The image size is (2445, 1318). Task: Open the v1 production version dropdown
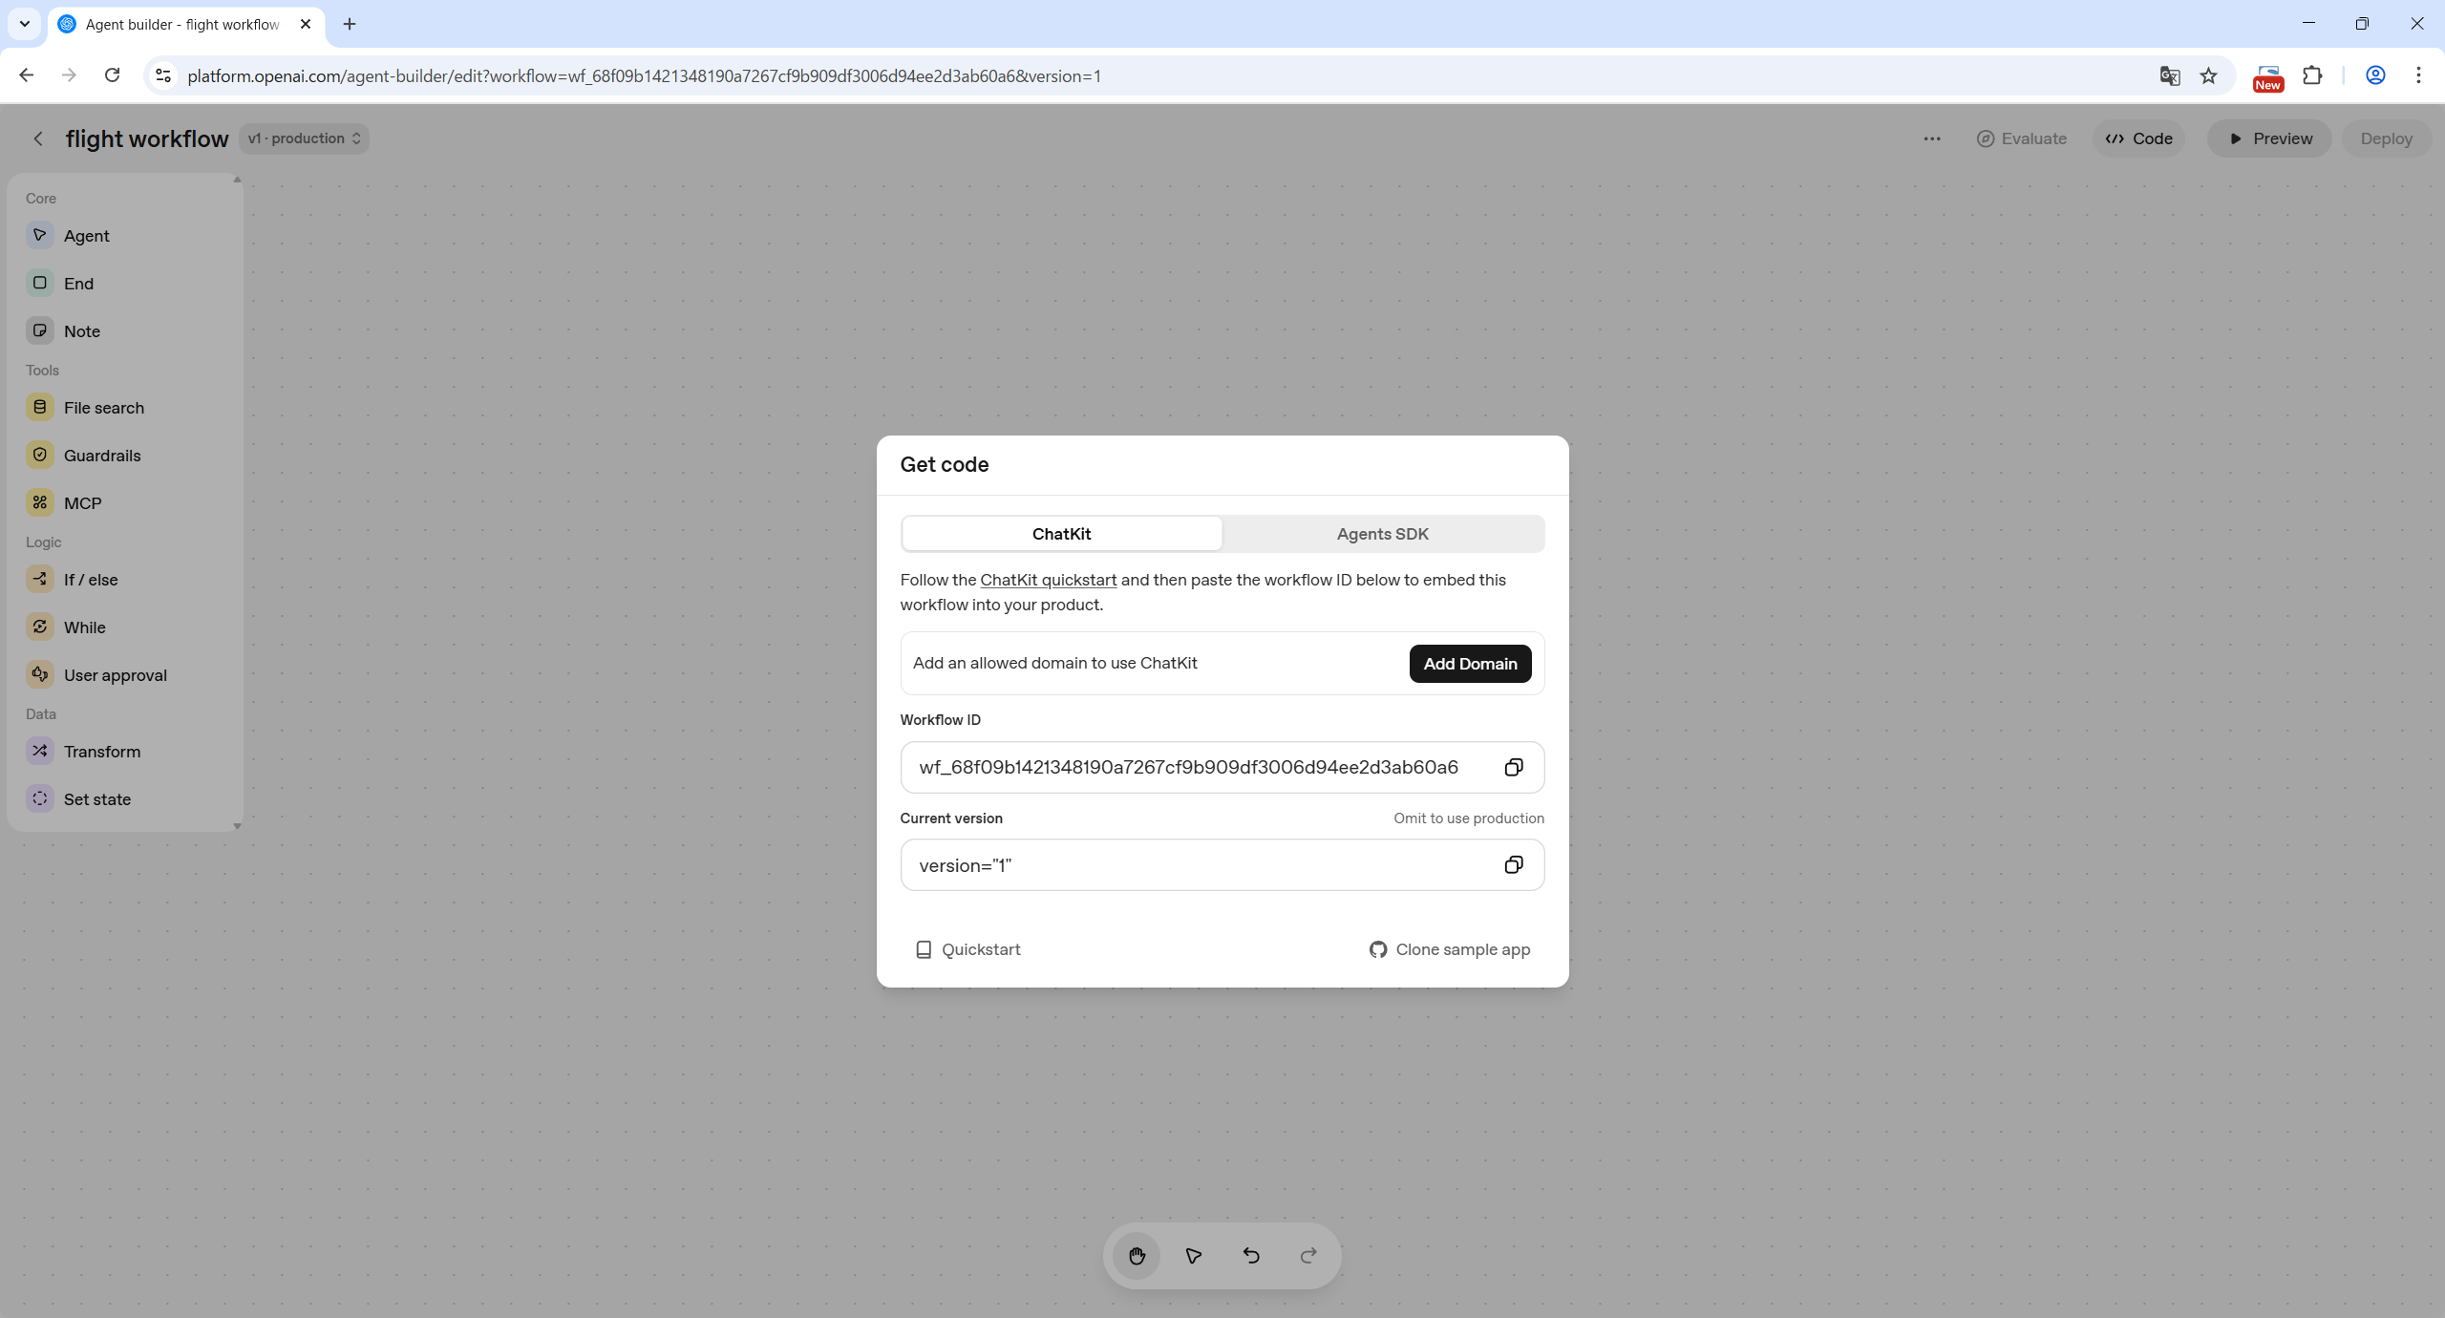pyautogui.click(x=304, y=138)
